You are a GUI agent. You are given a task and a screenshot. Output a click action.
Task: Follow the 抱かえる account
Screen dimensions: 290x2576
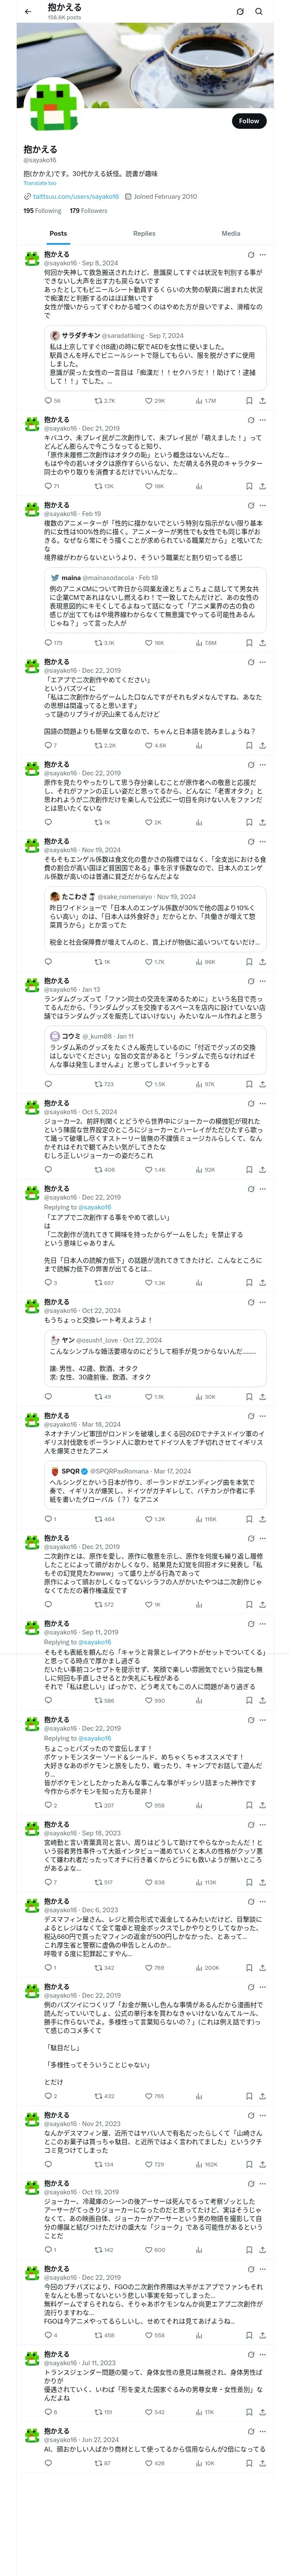click(x=249, y=121)
